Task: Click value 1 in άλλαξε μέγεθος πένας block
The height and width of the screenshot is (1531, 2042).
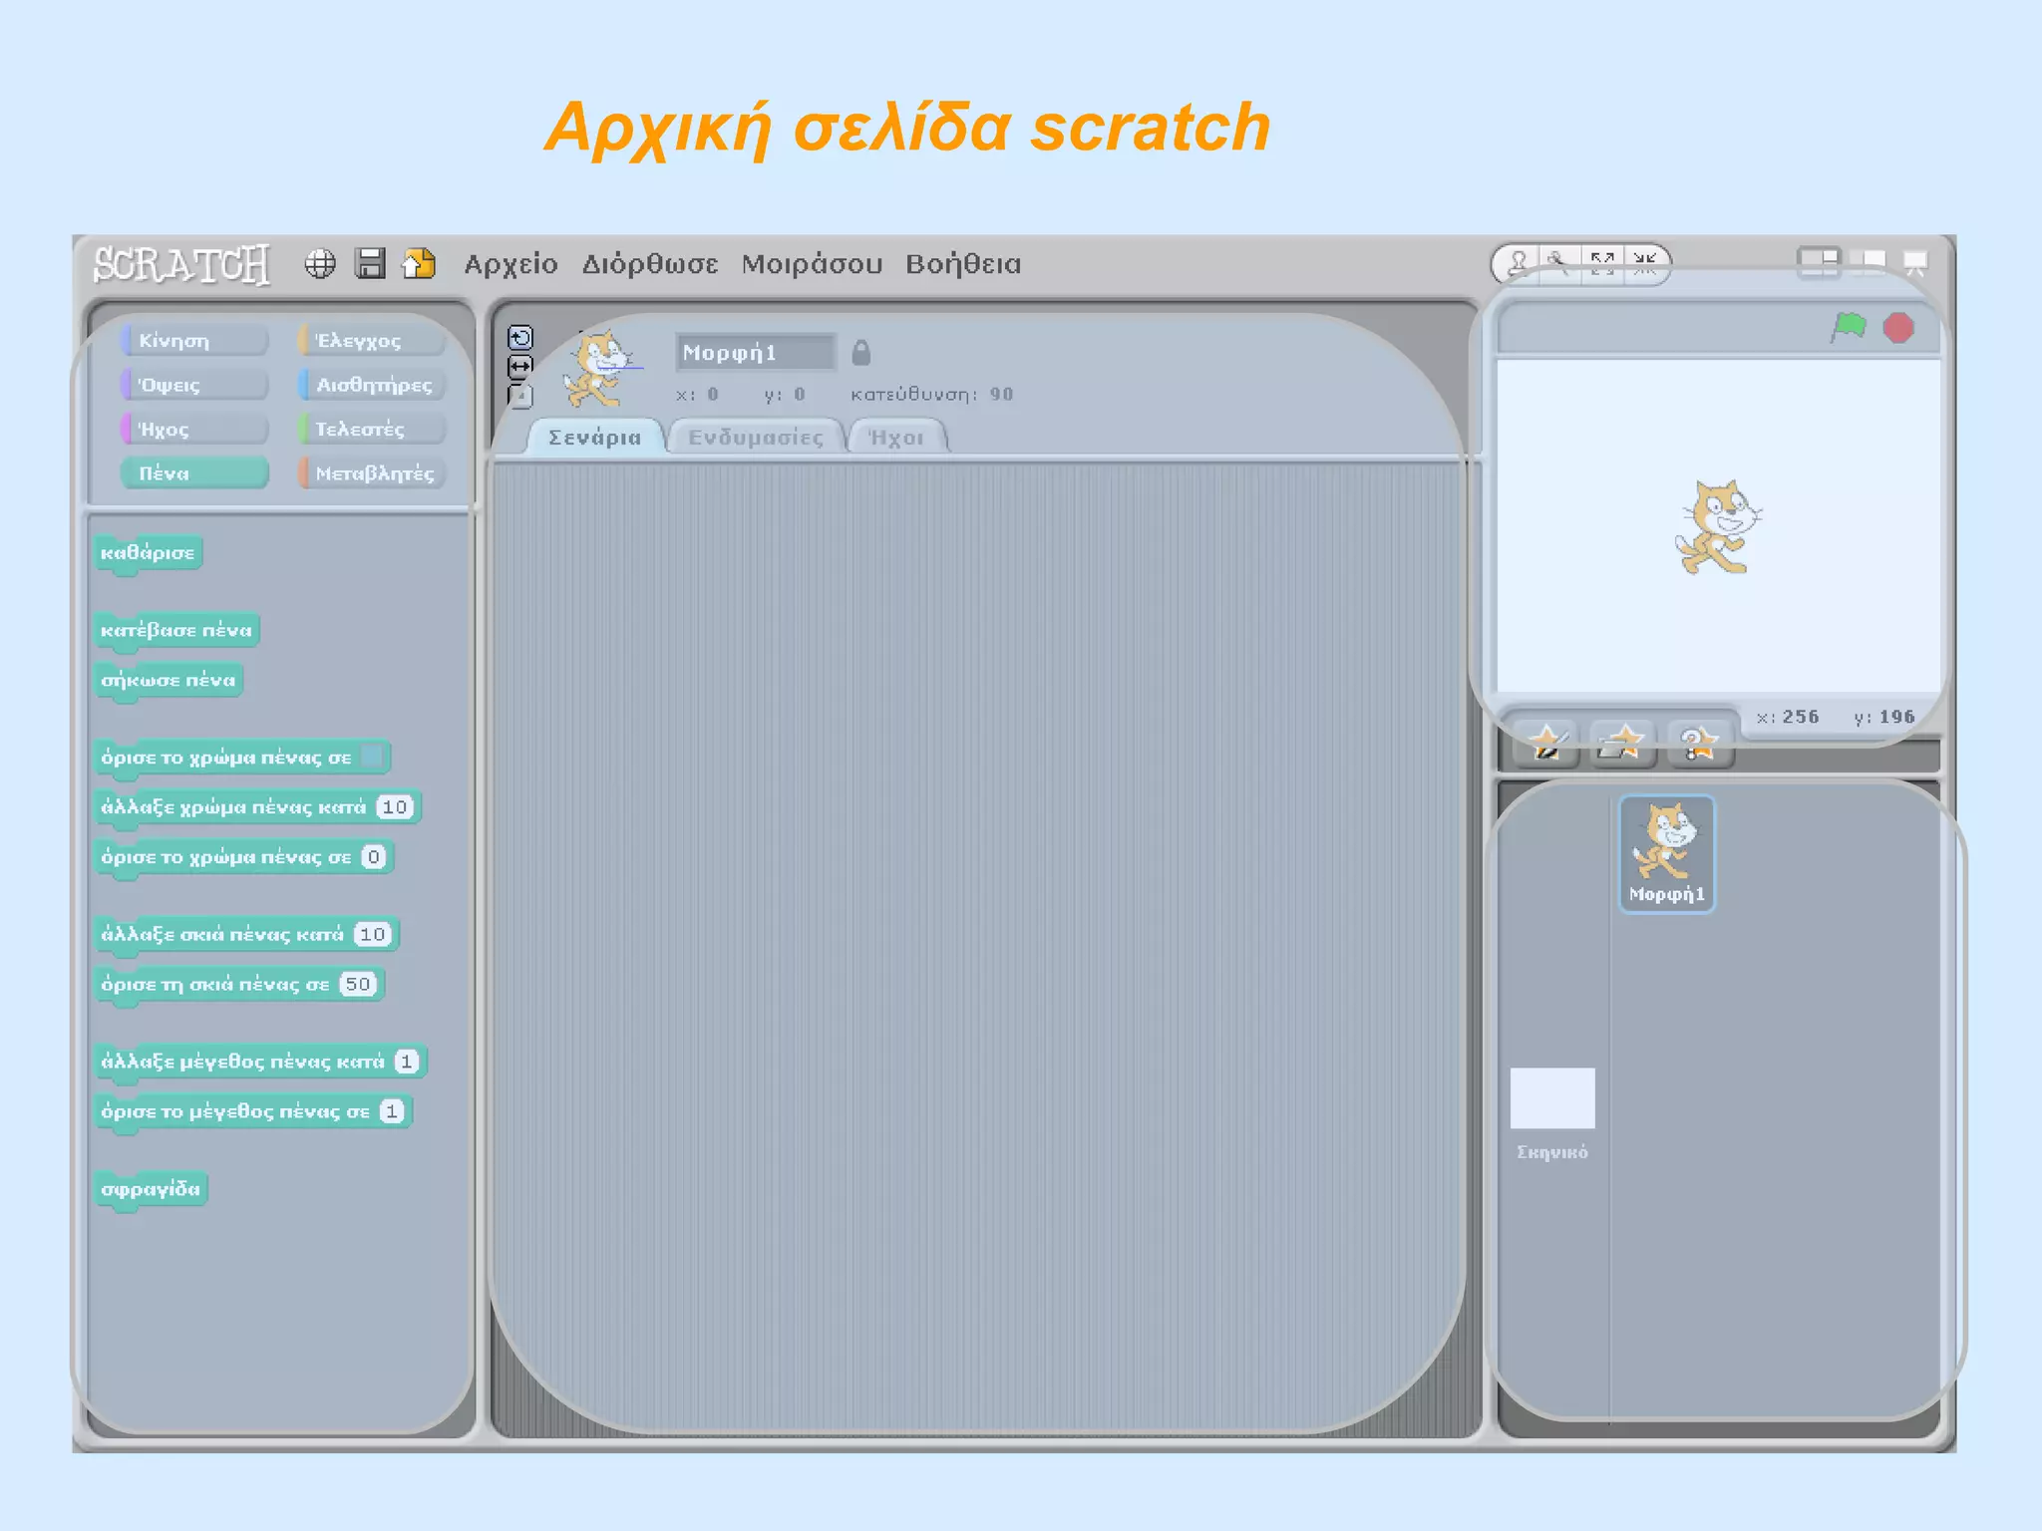Action: coord(407,1061)
